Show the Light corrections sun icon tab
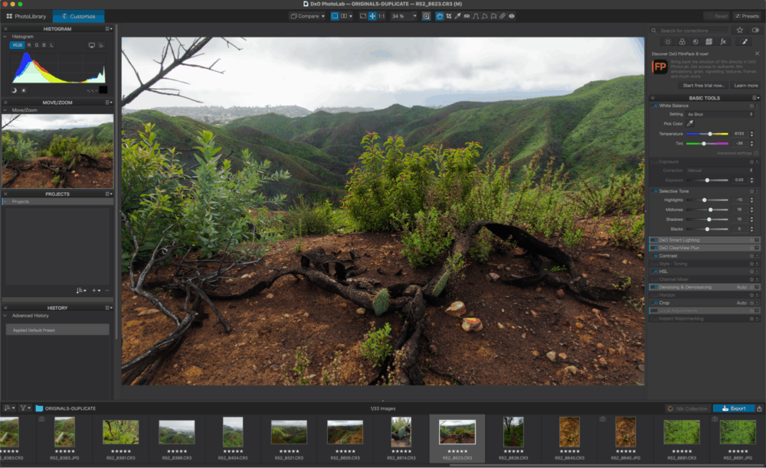 (668, 41)
